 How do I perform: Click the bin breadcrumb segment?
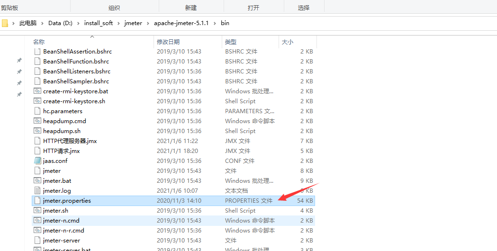(x=225, y=23)
